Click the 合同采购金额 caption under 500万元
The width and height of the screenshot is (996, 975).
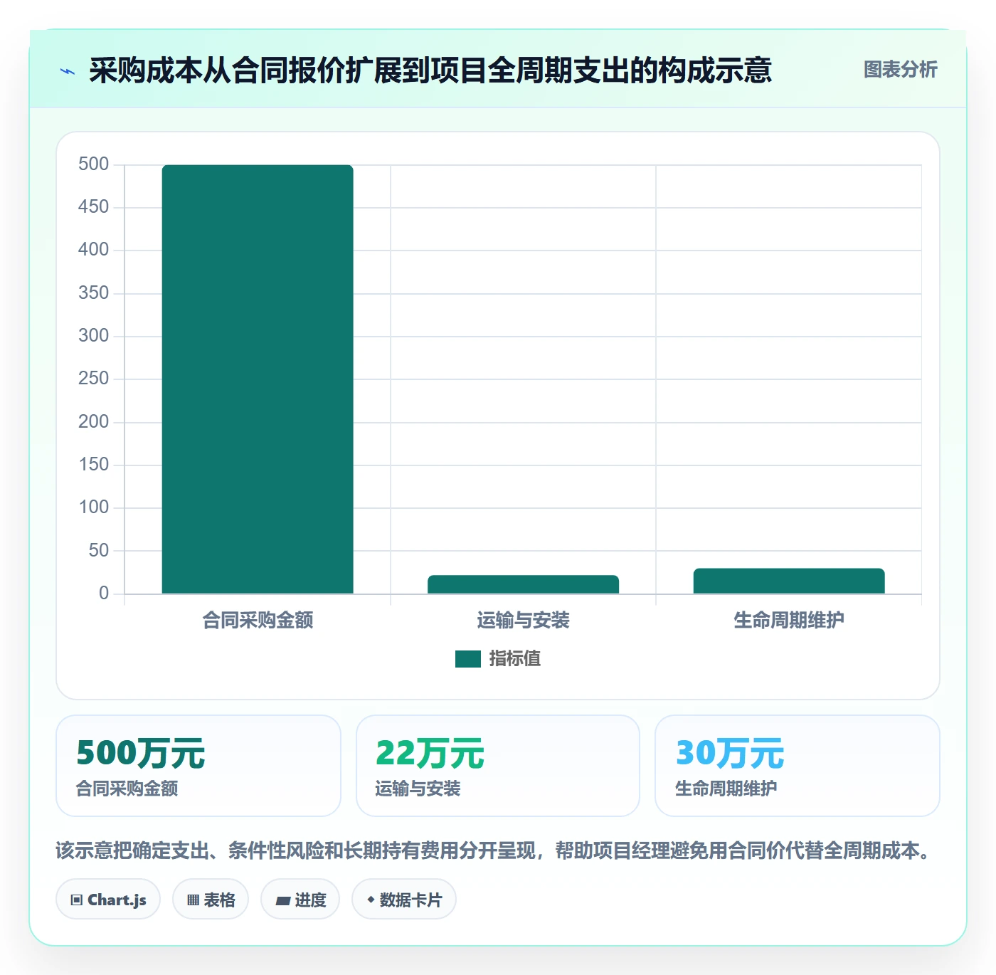coord(127,789)
